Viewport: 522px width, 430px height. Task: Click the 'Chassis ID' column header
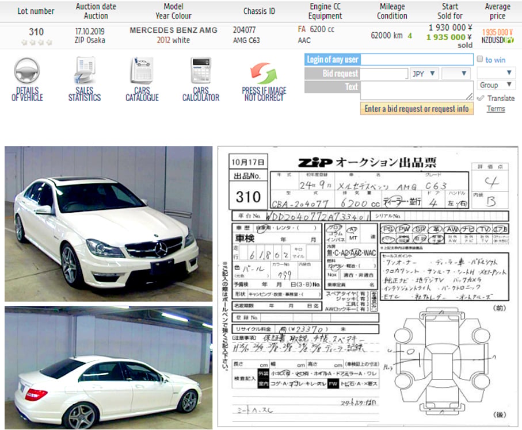tap(260, 11)
